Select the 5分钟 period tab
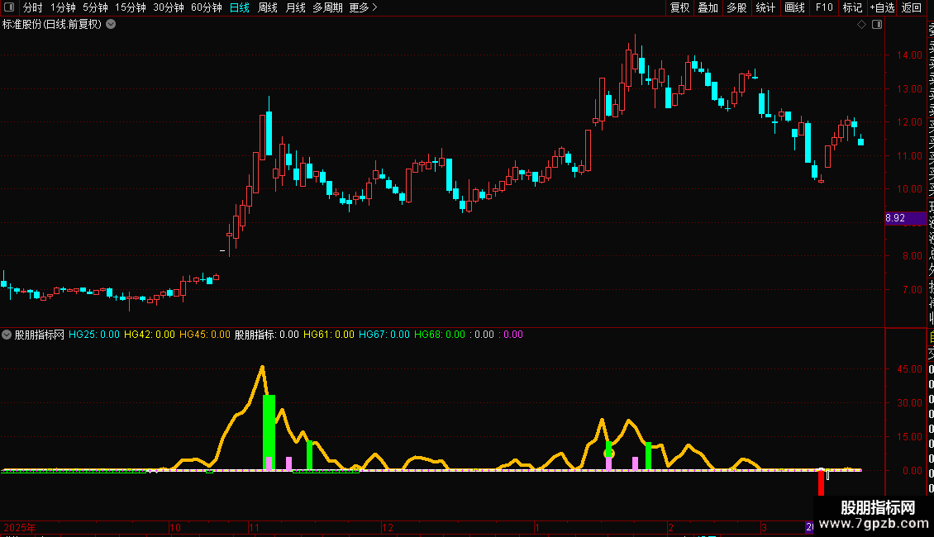 pyautogui.click(x=95, y=7)
